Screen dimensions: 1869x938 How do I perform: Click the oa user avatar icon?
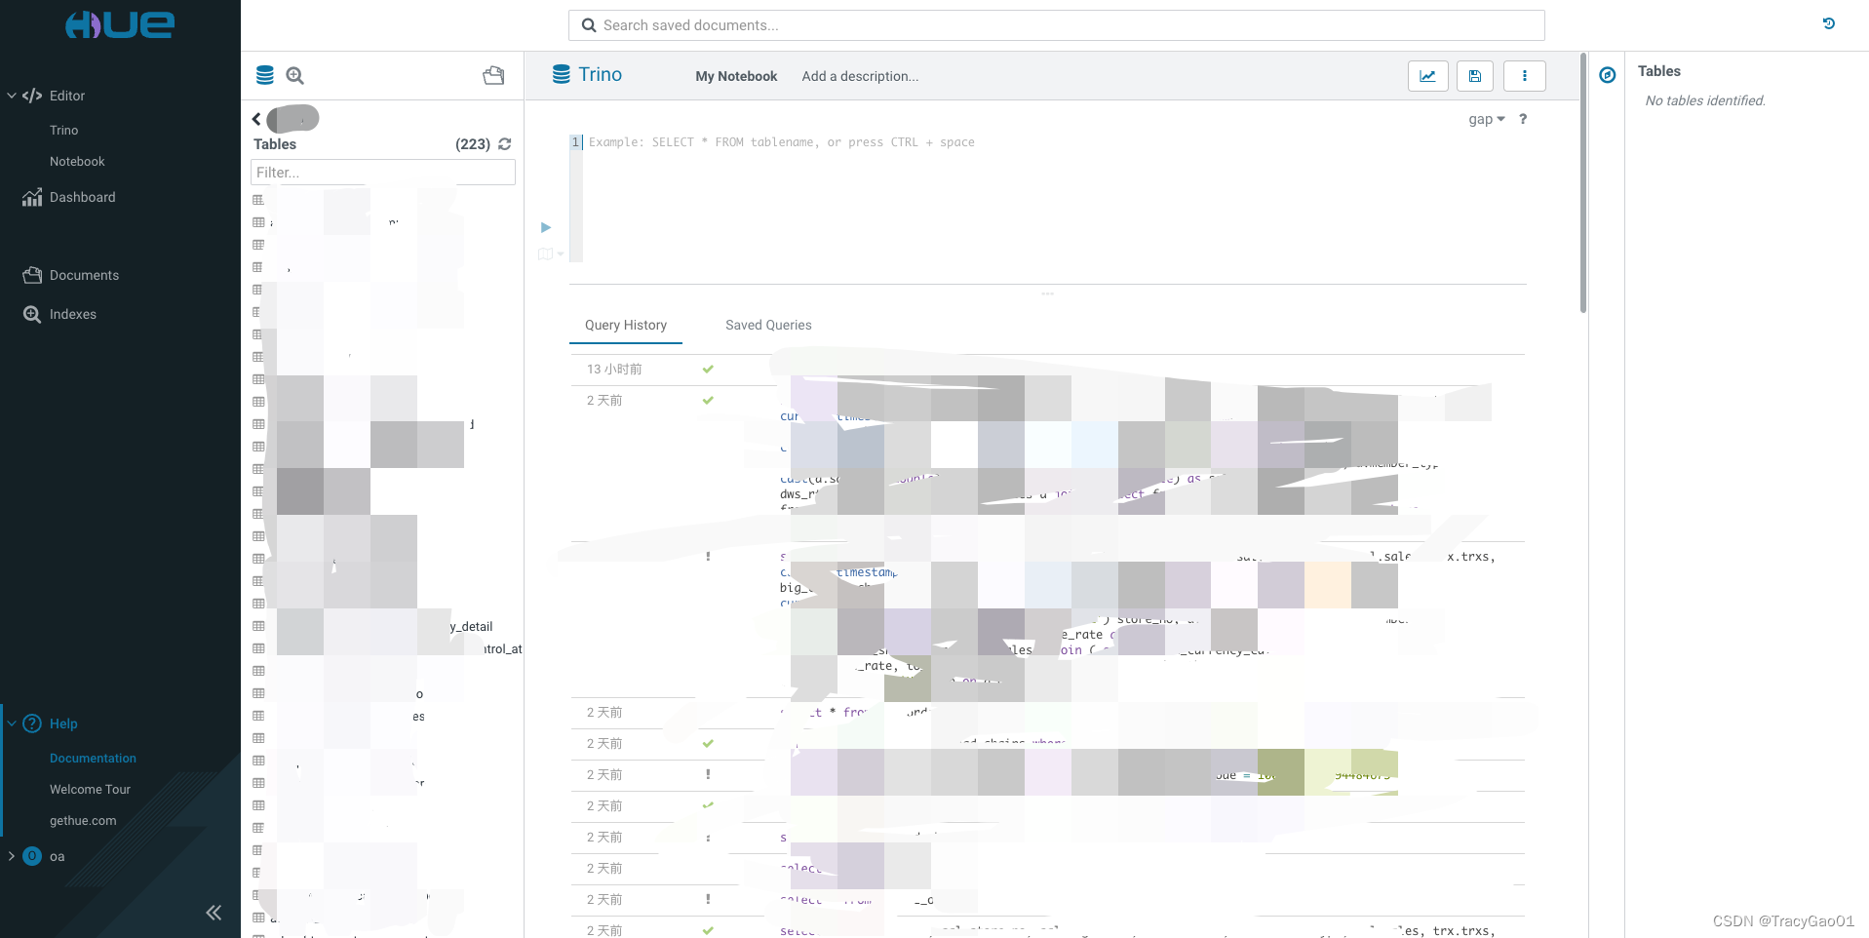coord(32,856)
